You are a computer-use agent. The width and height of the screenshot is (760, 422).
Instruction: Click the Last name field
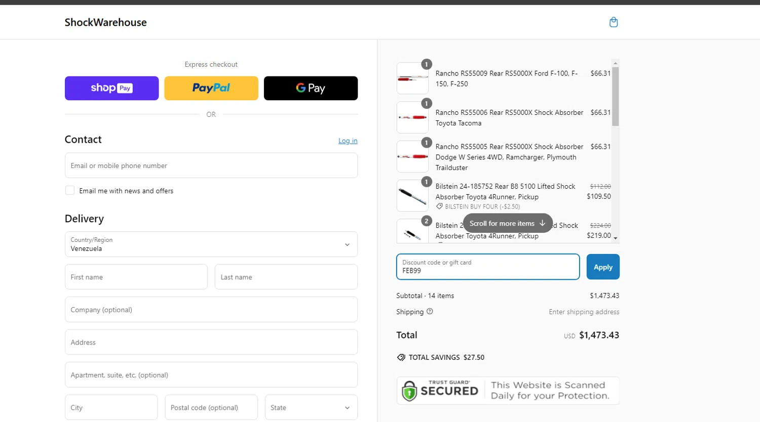(x=286, y=277)
